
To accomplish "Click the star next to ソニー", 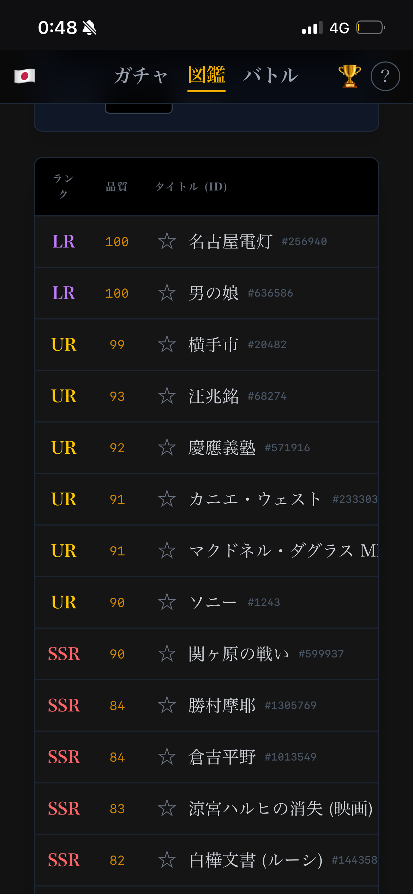I will (167, 602).
